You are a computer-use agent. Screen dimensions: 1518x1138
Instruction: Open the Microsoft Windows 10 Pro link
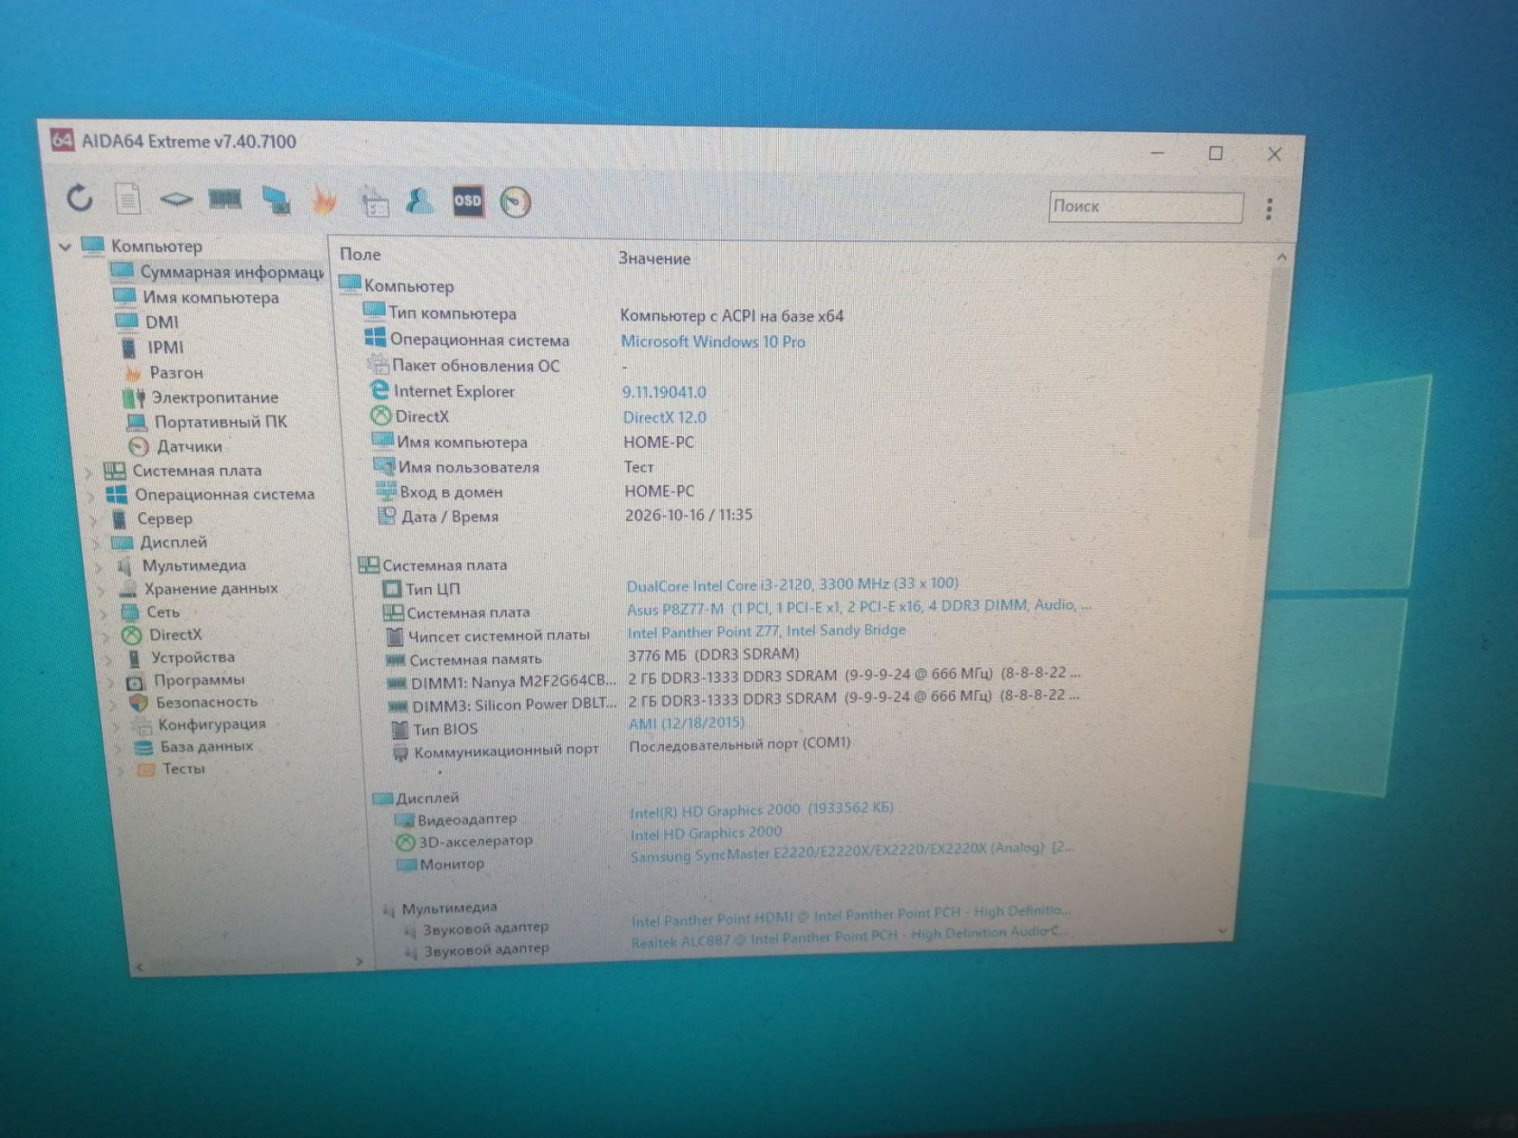pos(712,341)
